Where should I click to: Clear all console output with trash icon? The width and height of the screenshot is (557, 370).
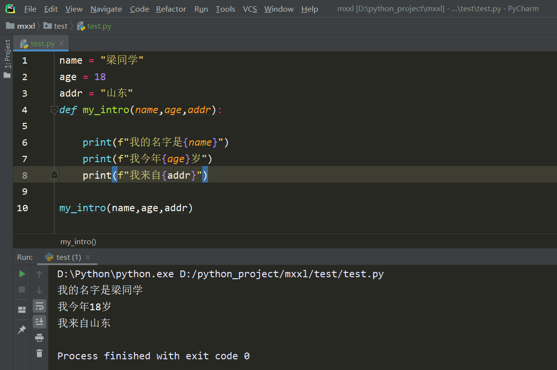[x=39, y=353]
